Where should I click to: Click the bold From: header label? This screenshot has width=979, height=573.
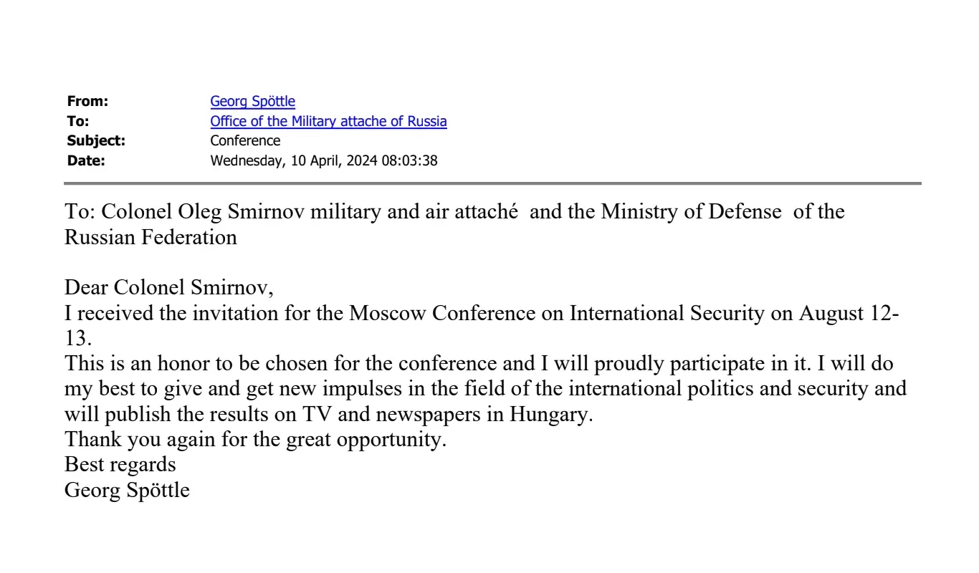[87, 102]
